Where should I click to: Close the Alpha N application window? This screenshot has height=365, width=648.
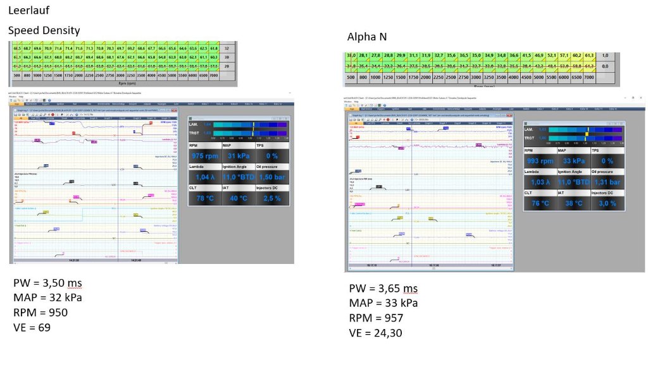(x=640, y=99)
